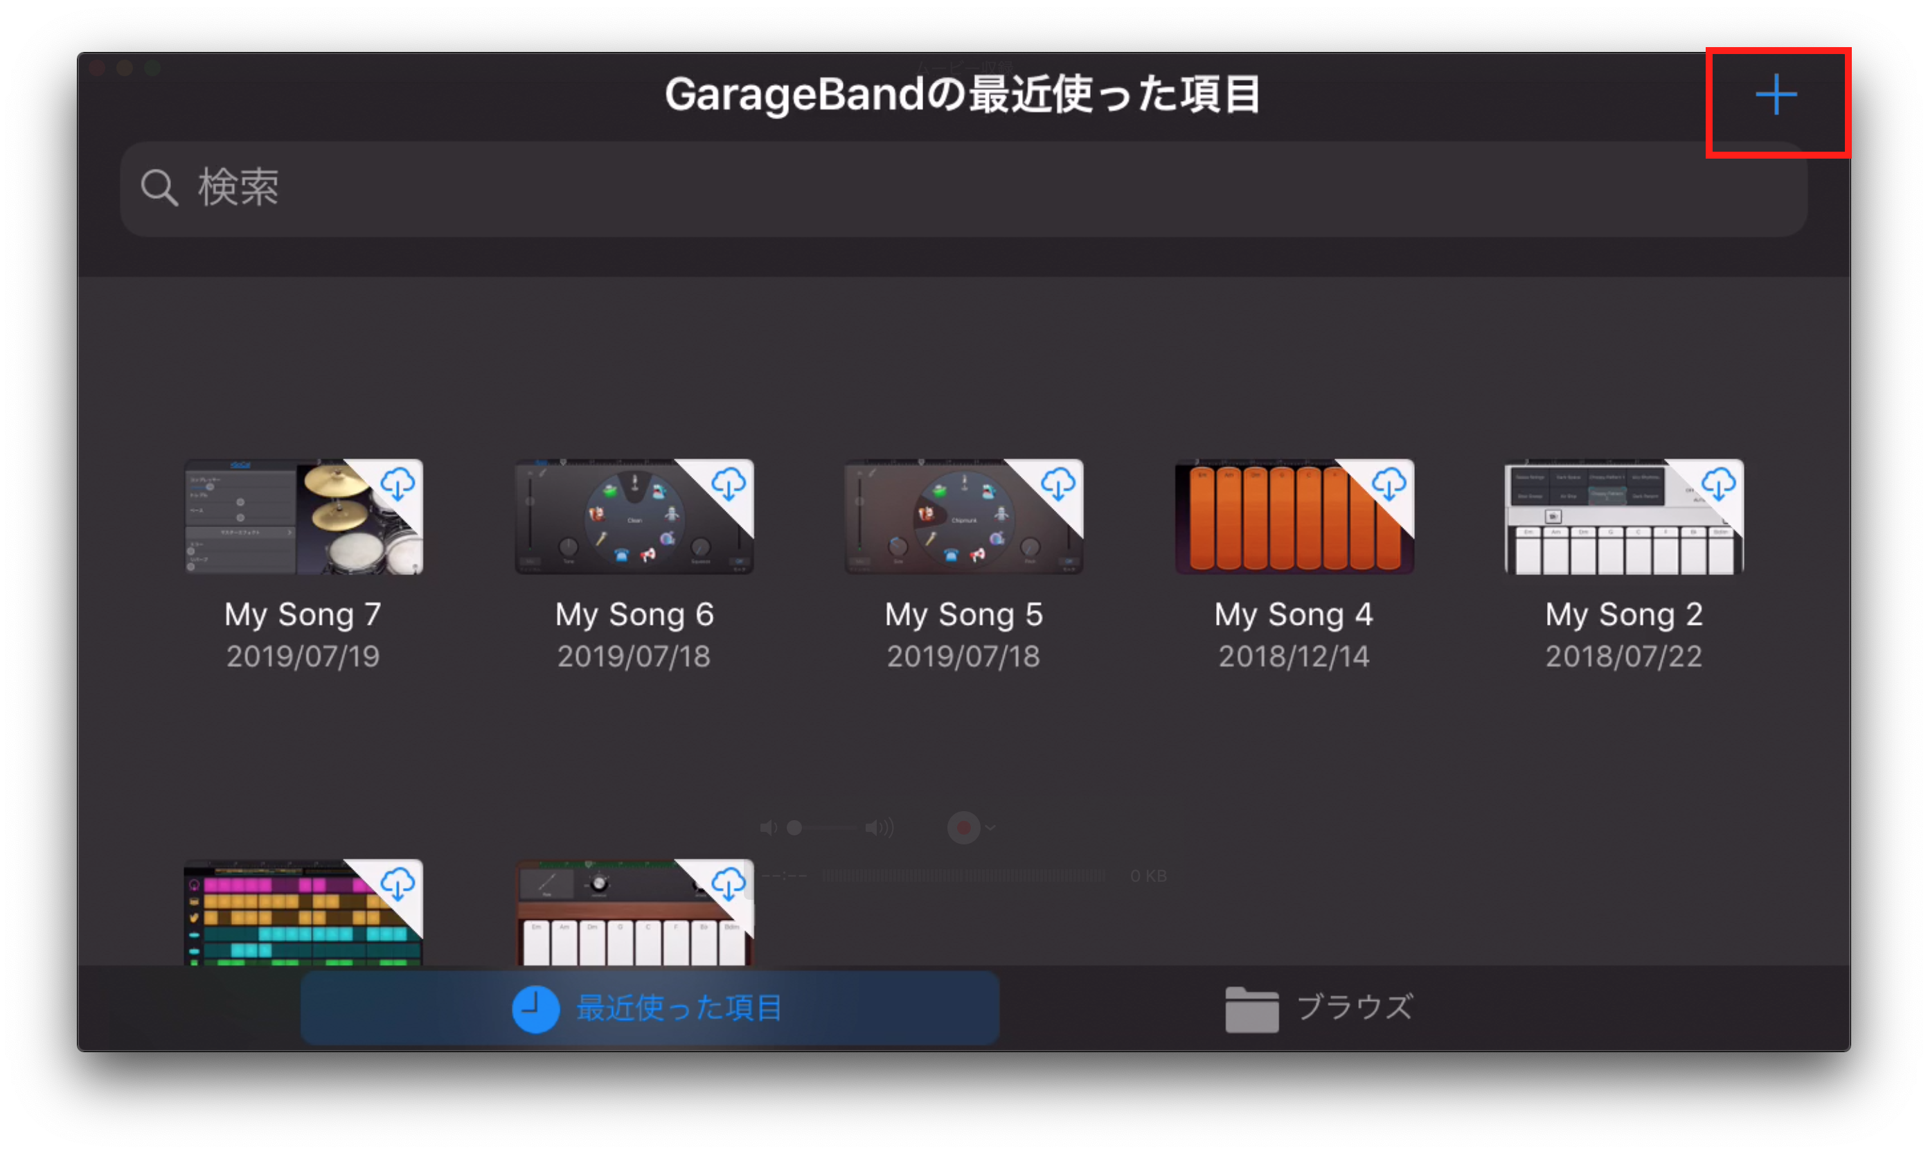Open the My Song 5 thumbnail
1928x1154 pixels.
[963, 516]
